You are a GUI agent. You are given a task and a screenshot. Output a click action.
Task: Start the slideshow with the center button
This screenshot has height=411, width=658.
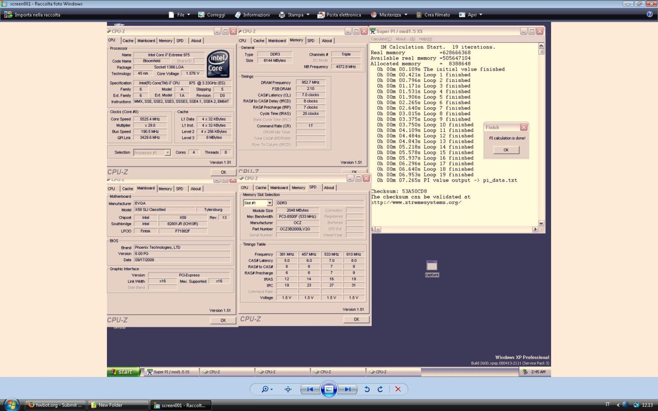coord(329,389)
